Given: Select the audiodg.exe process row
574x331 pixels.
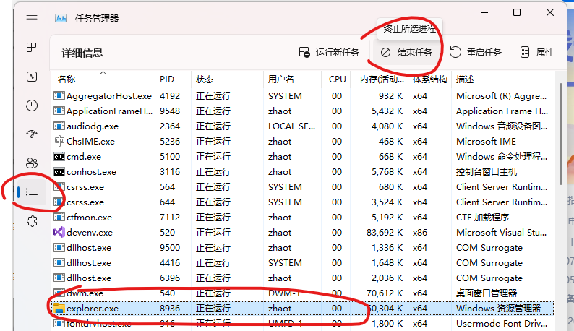Looking at the screenshot, I should tap(302, 126).
